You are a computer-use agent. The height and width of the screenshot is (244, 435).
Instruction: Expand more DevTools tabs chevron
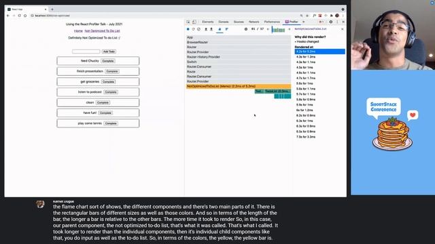(304, 22)
